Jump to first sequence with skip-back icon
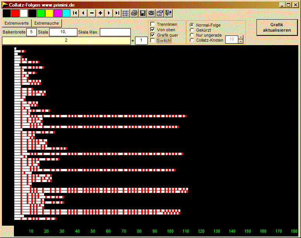 75,13
